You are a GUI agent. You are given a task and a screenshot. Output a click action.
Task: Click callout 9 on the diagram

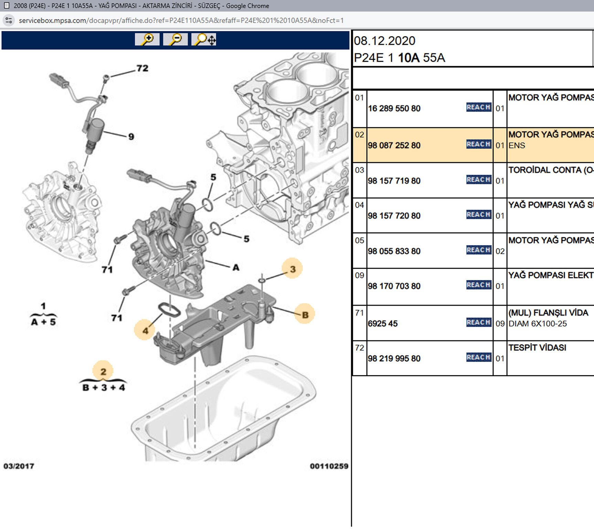[131, 137]
